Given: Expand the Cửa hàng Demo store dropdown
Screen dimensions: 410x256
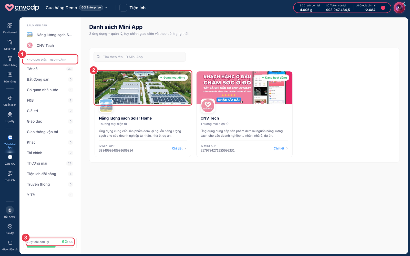Looking at the screenshot, I should coord(106,8).
